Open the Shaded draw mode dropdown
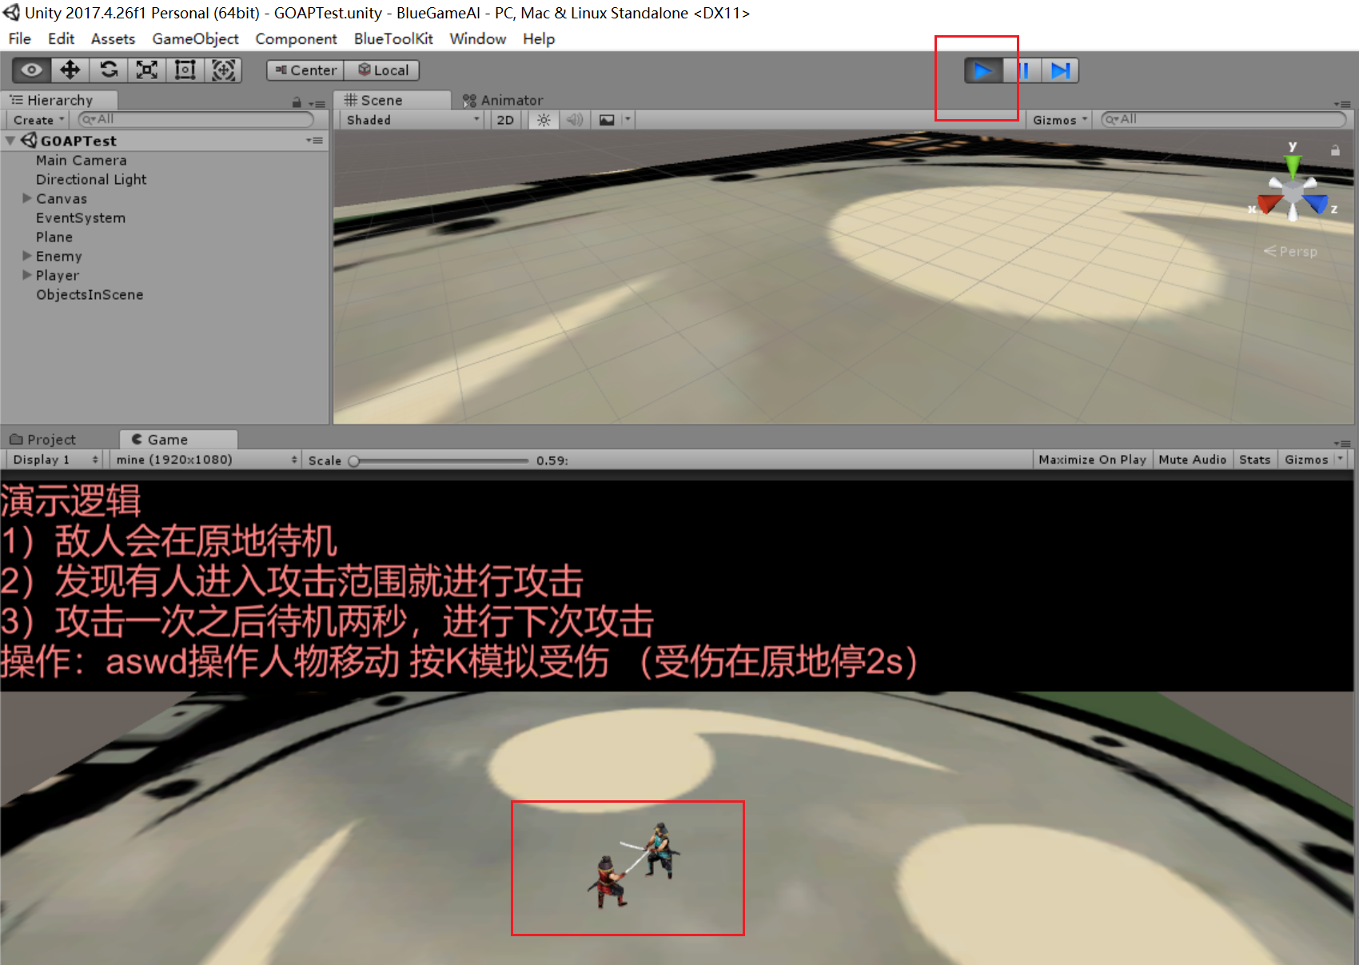Screen dimensions: 1359x965 point(412,120)
